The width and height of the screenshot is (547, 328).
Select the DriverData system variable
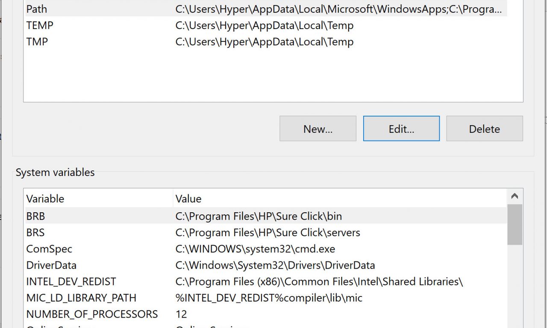coord(51,265)
